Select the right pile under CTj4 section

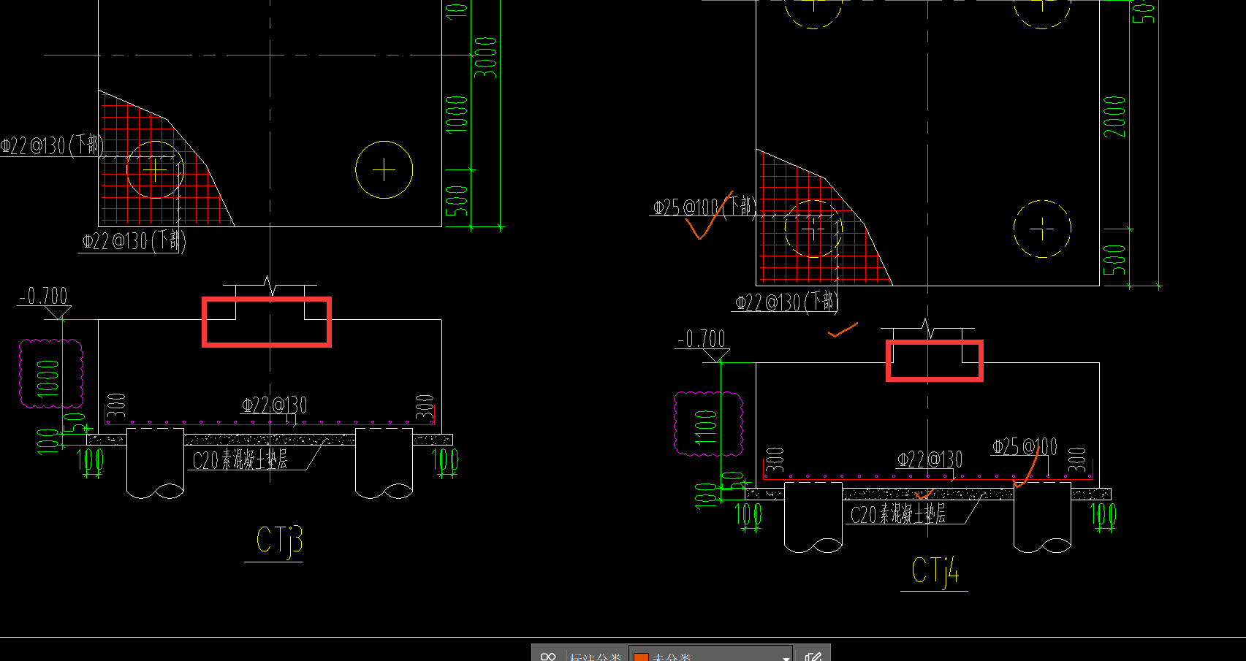click(x=1042, y=517)
